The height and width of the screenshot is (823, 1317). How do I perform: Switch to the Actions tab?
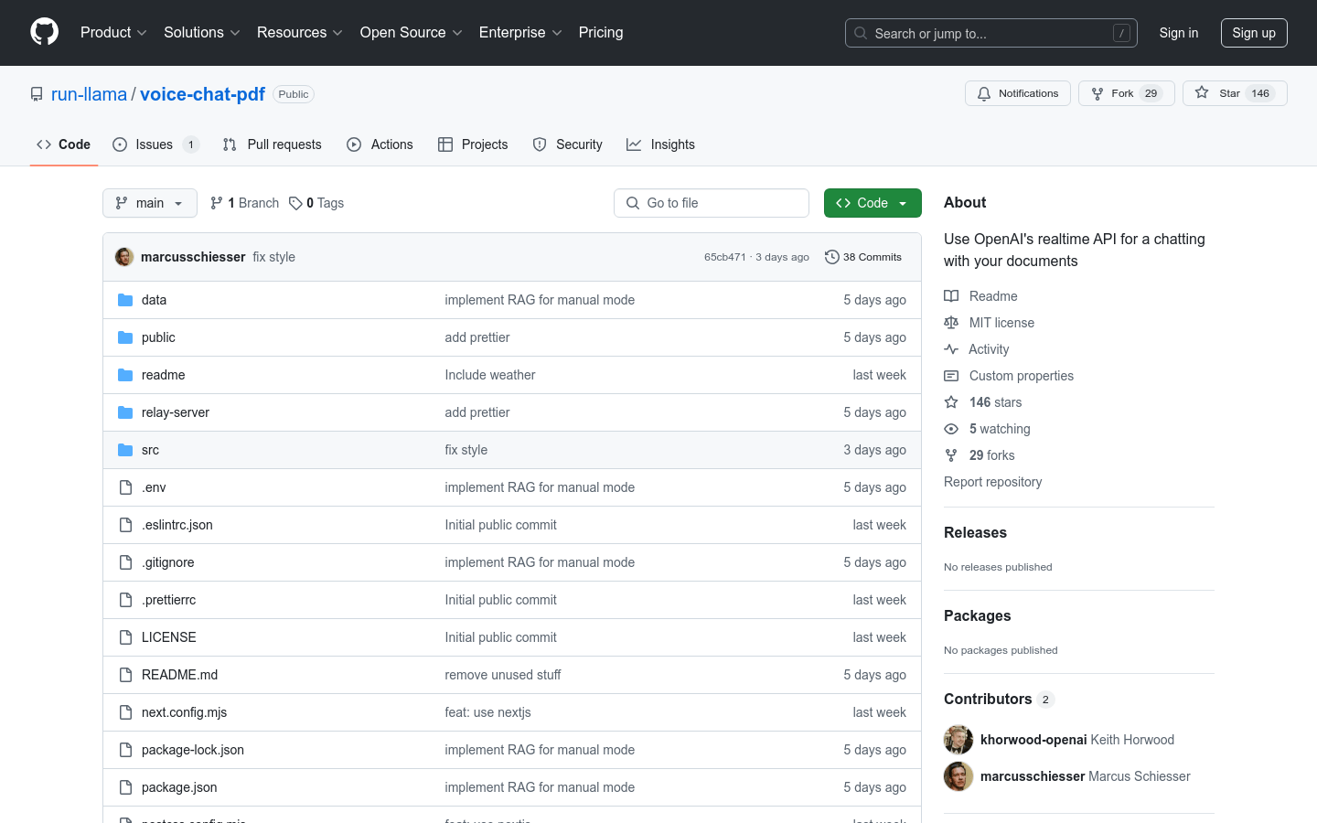tap(380, 144)
